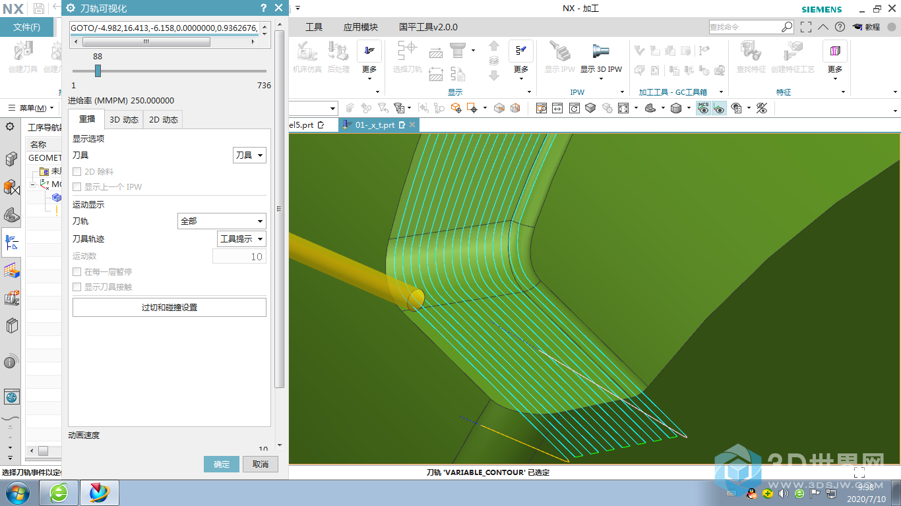Open the NX taskbar icon
The image size is (901, 506).
click(x=99, y=492)
